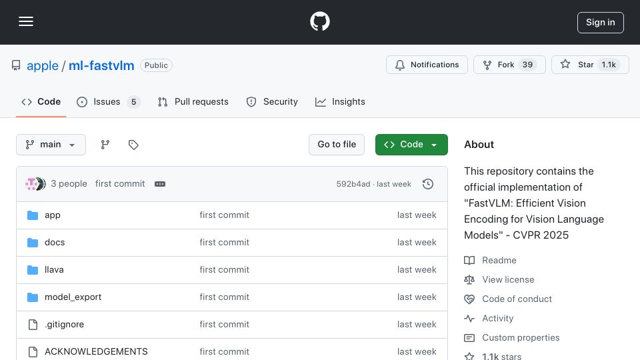Click the model_export folder icon
The width and height of the screenshot is (640, 360).
tap(33, 297)
